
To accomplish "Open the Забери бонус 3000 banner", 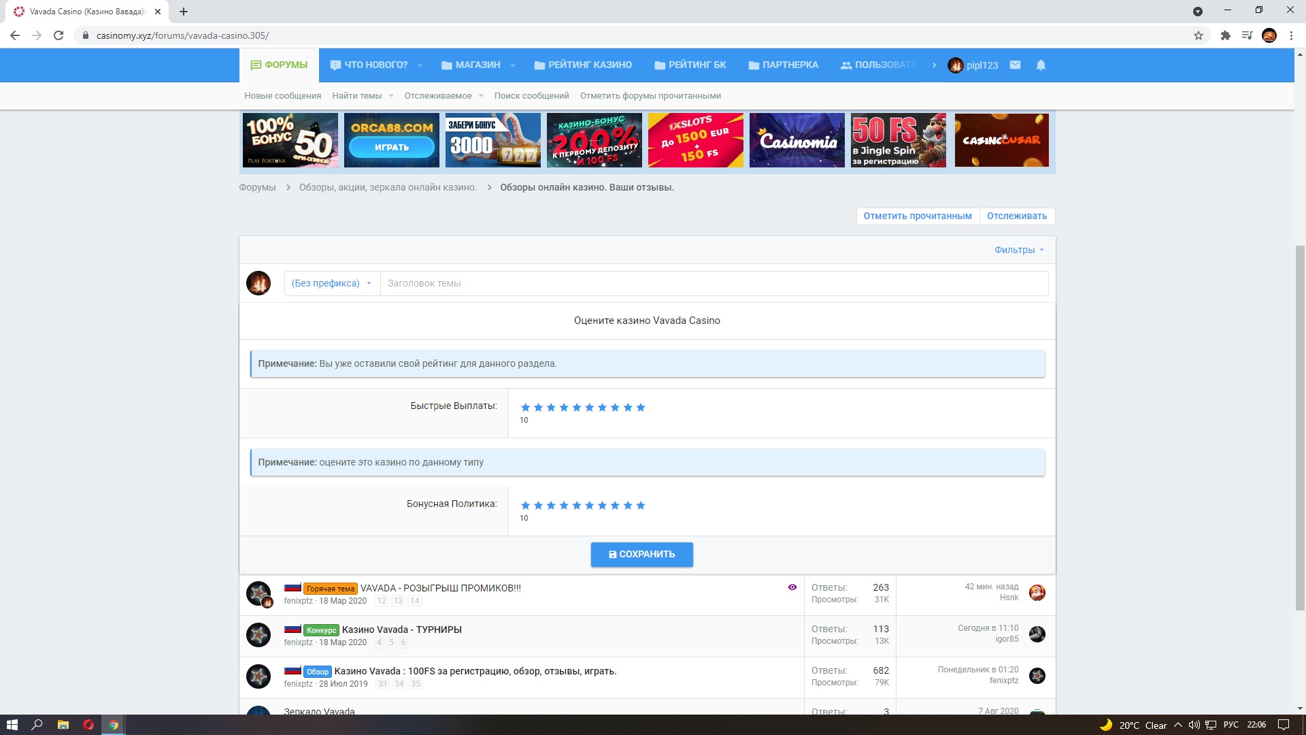I will (493, 140).
